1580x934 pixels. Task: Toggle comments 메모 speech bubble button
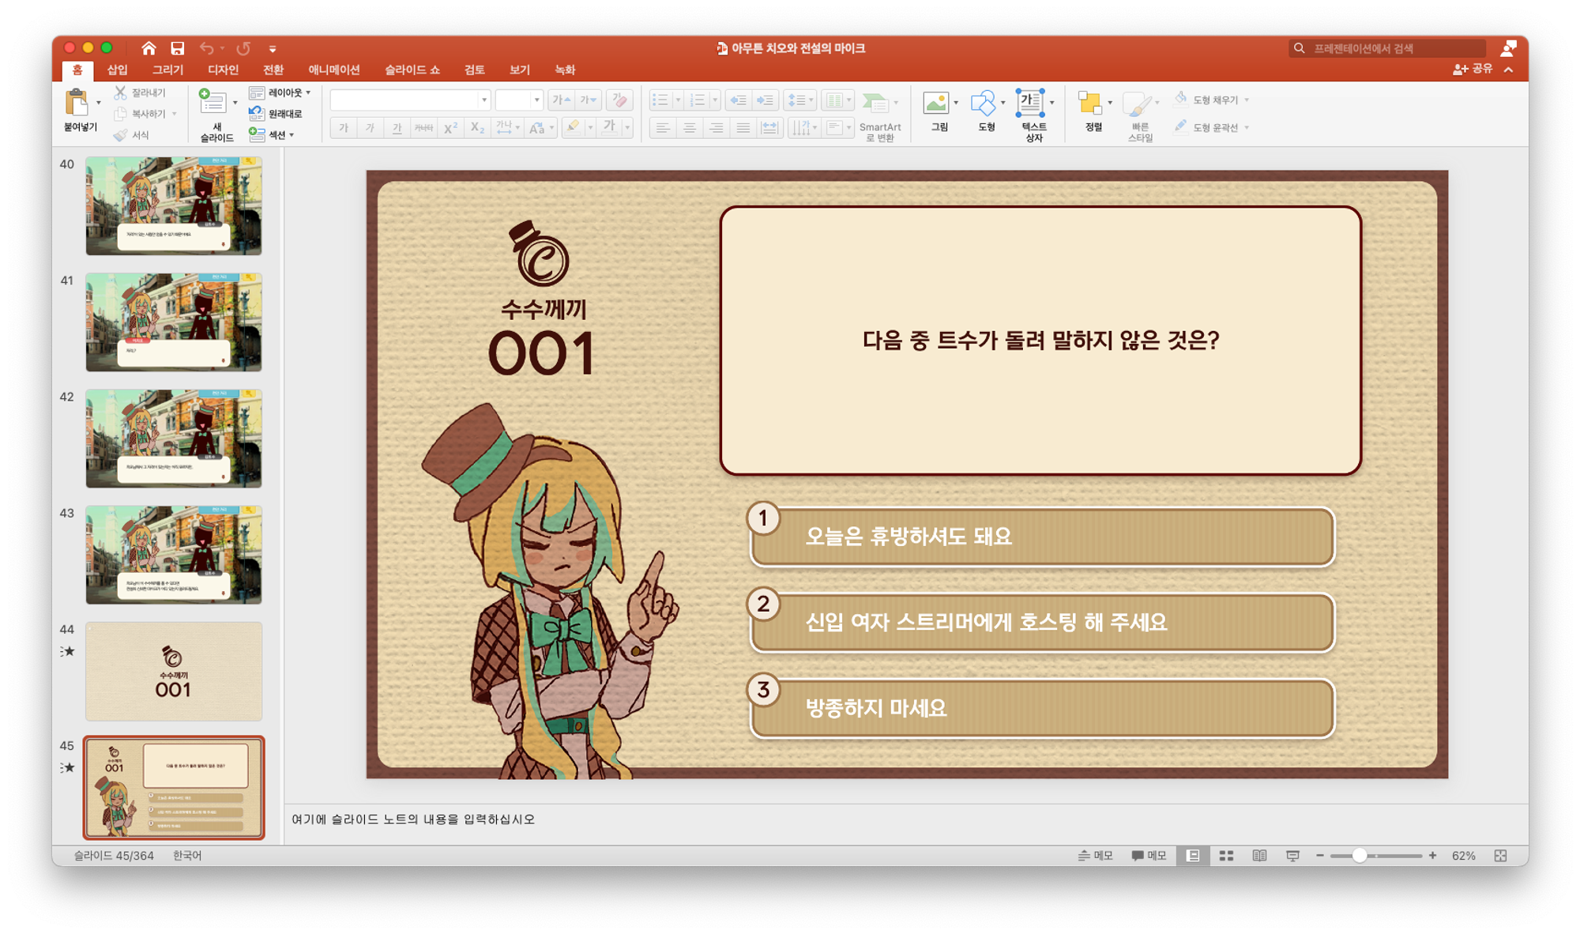(x=1149, y=856)
